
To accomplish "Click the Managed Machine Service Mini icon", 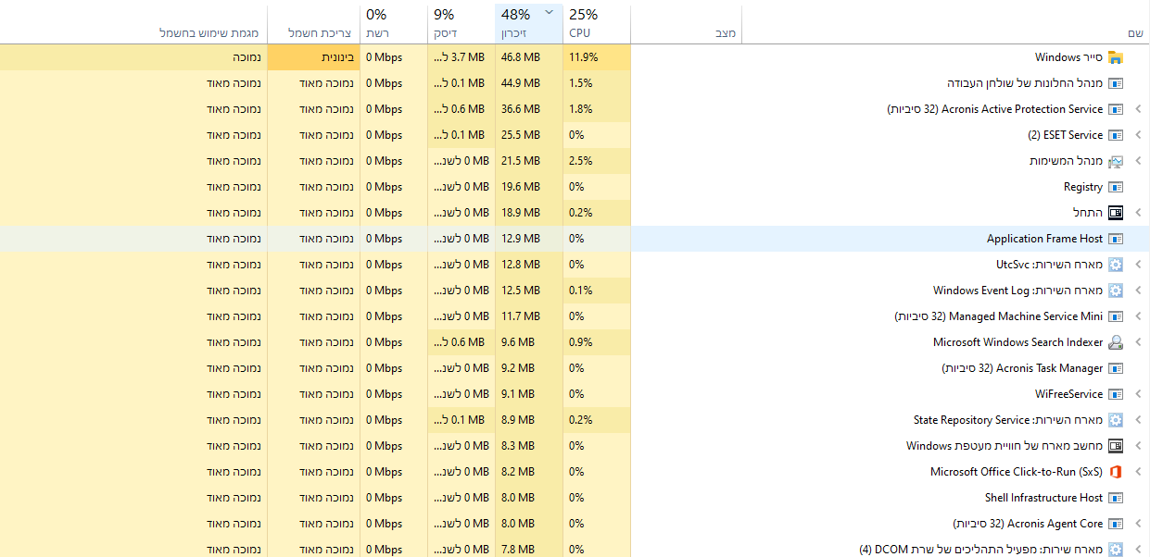I will coord(1116,316).
